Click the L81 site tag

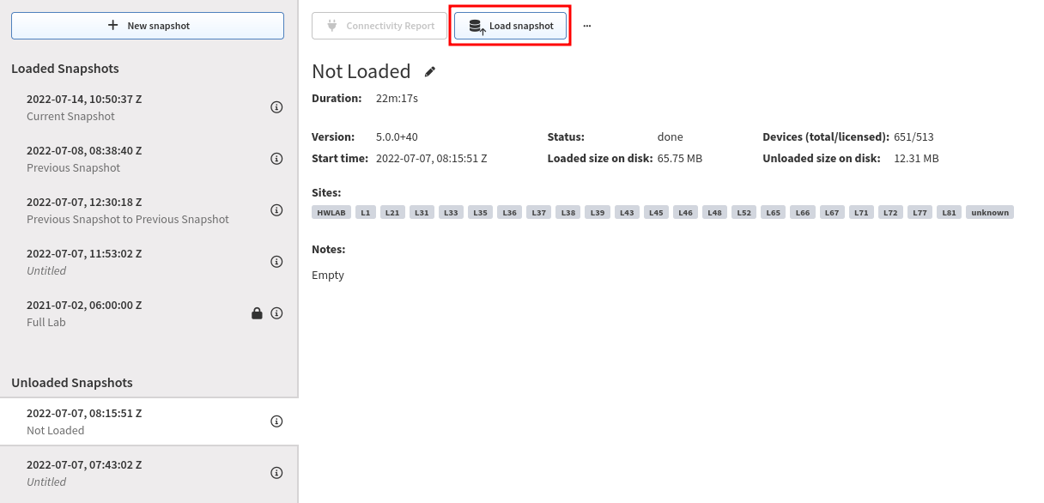tap(949, 212)
